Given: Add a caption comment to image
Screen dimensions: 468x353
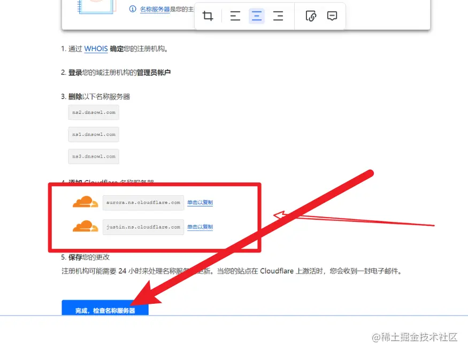Looking at the screenshot, I should click(332, 16).
